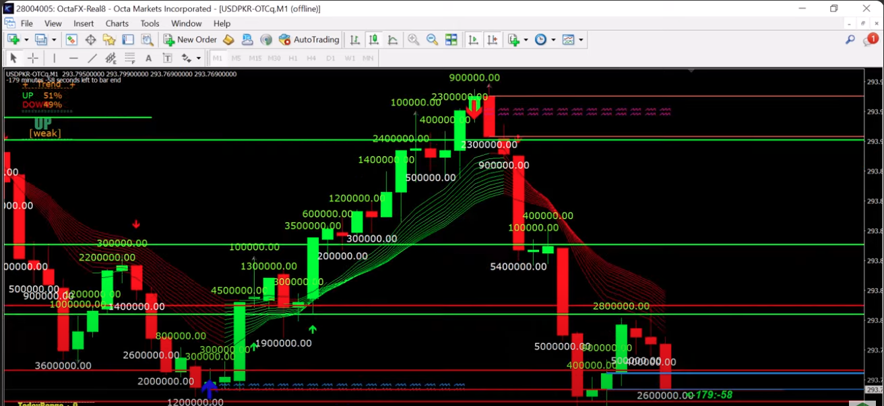Select the arrow cursor tool
Screen dimensions: 884x406
[x=13, y=58]
